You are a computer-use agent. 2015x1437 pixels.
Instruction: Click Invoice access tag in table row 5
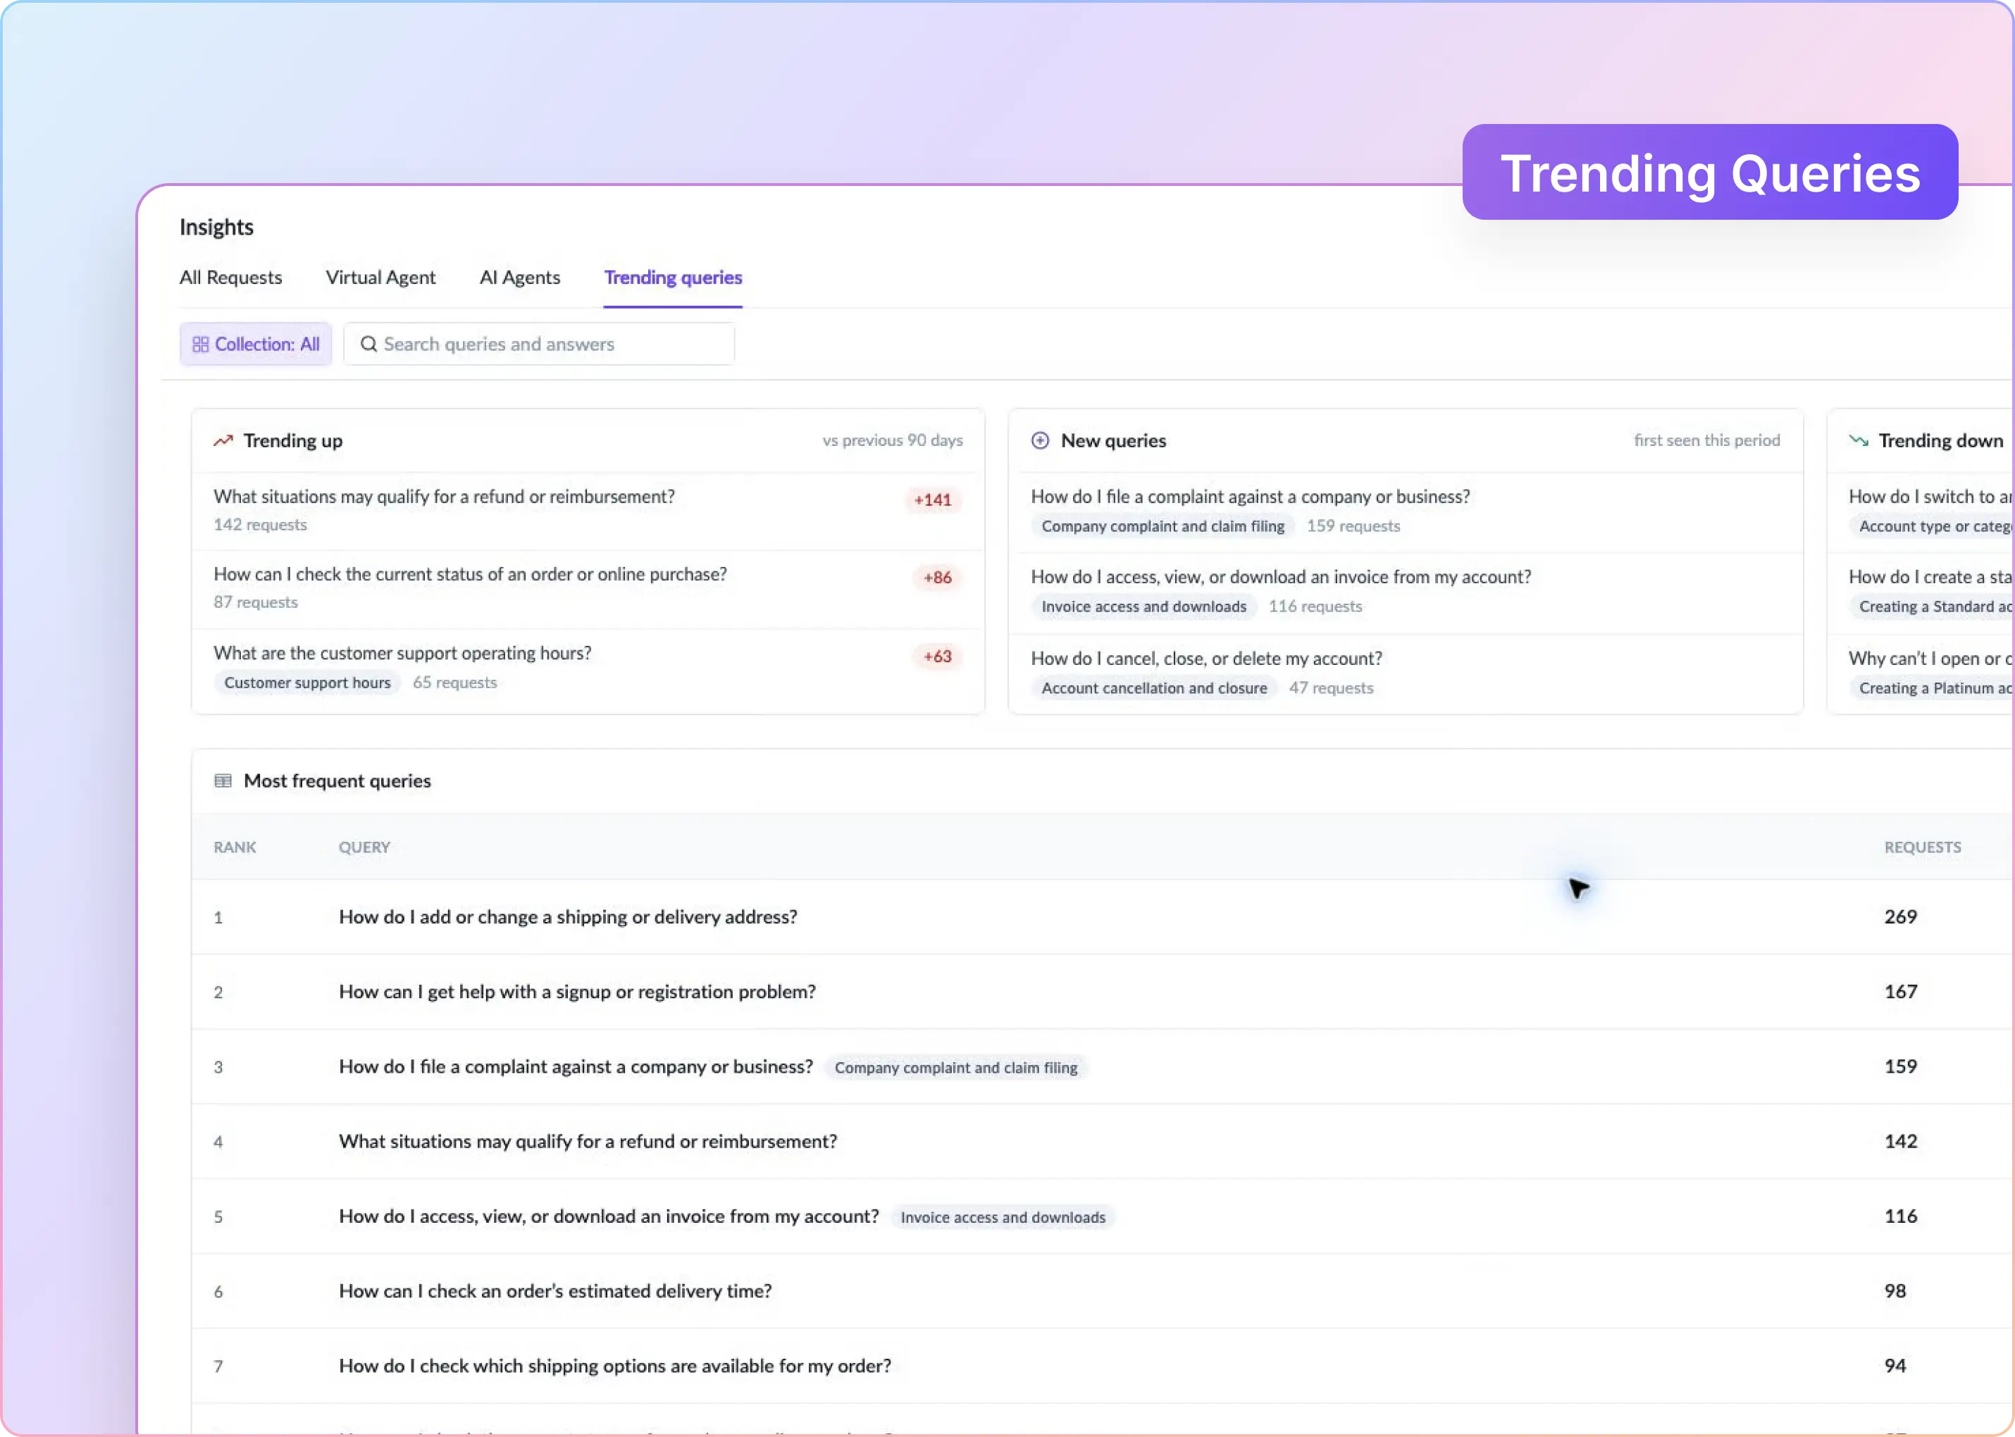pos(1003,1217)
